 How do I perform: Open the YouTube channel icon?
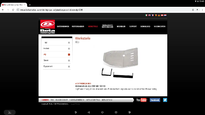pos(142,100)
